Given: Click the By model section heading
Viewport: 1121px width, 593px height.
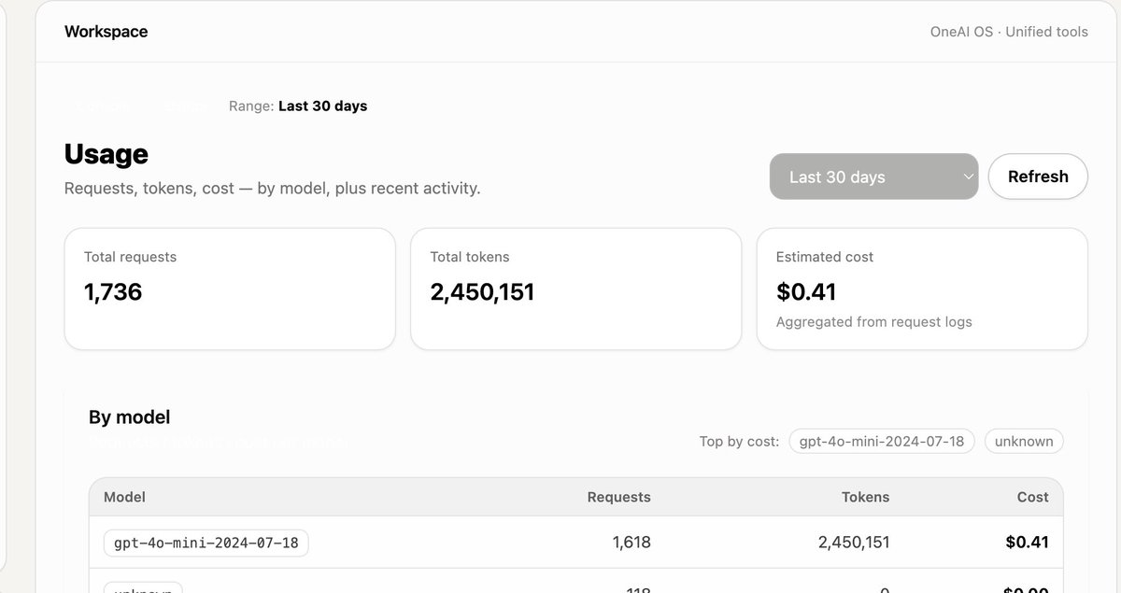Looking at the screenshot, I should (130, 417).
